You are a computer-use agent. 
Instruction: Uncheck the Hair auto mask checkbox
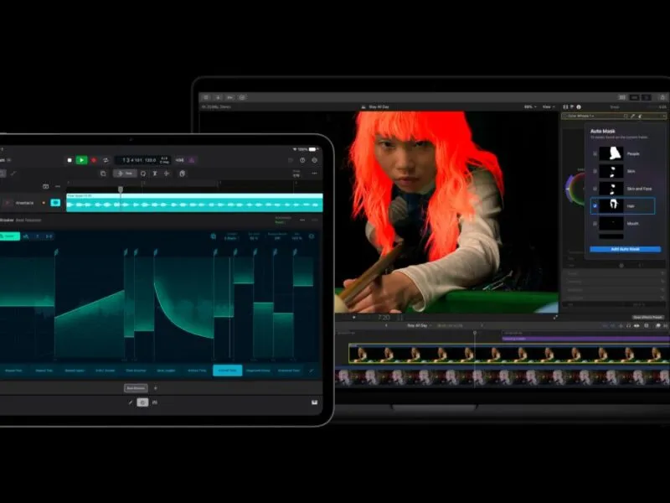(x=595, y=205)
